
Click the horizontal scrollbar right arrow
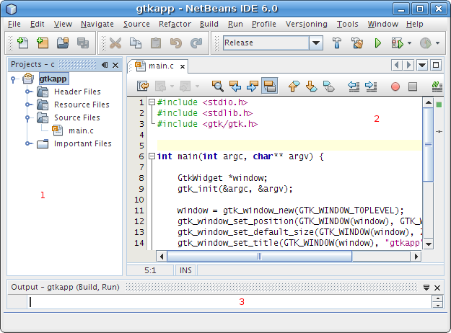coord(416,257)
